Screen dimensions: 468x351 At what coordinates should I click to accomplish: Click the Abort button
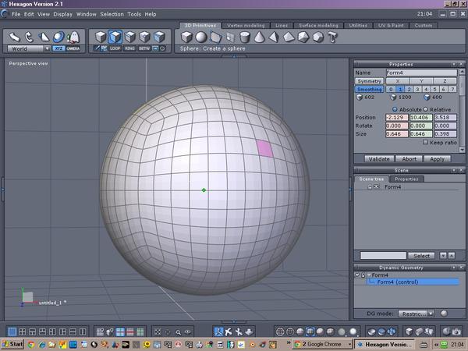point(409,159)
